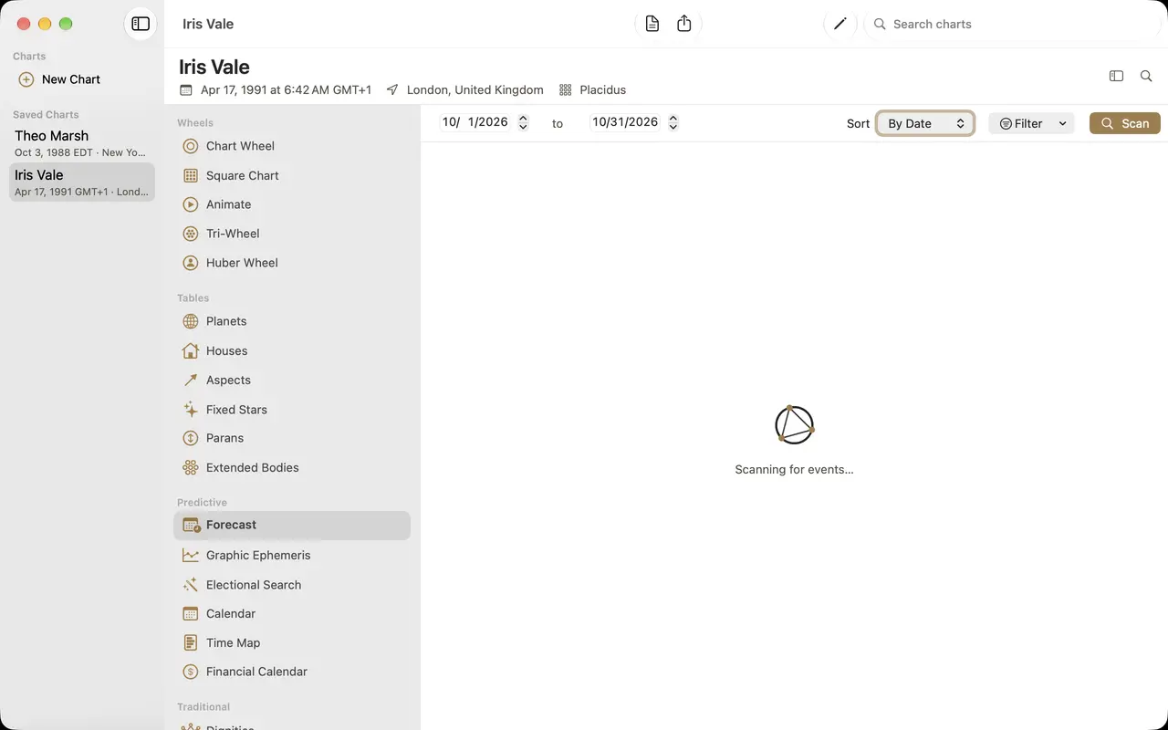
Task: Select Huber Wheel
Action: [x=292, y=263]
